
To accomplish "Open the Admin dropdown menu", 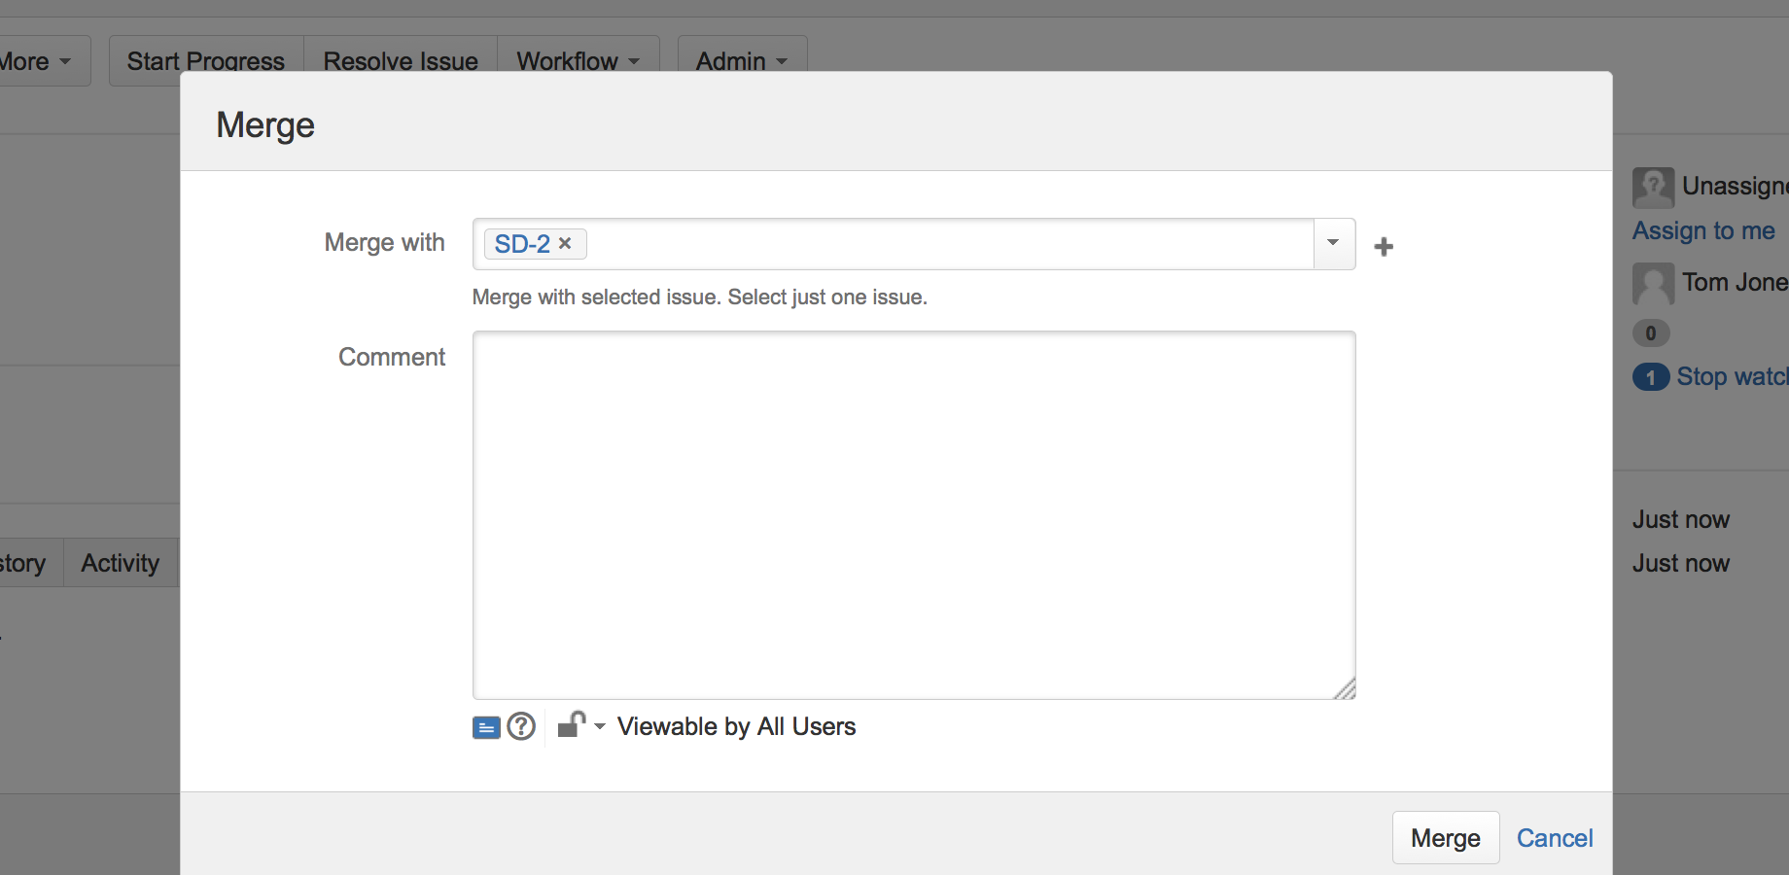I will coord(741,60).
